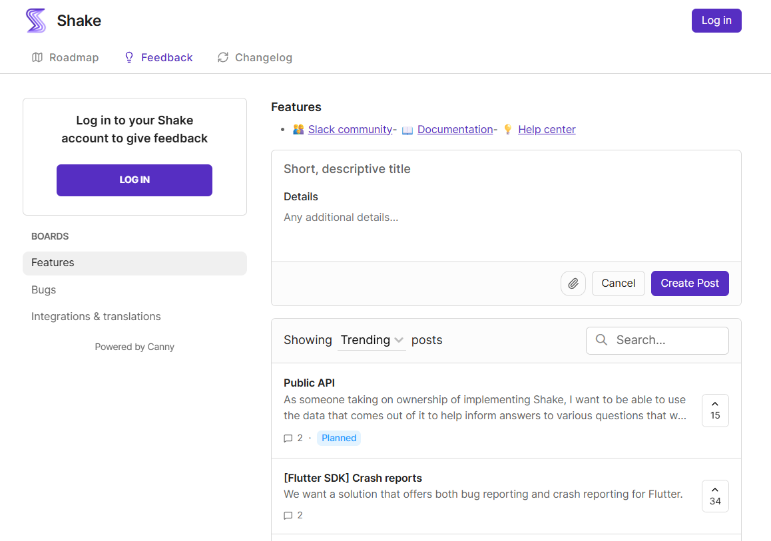Focus the short descriptive title field
Screen dimensions: 771x541
point(506,169)
